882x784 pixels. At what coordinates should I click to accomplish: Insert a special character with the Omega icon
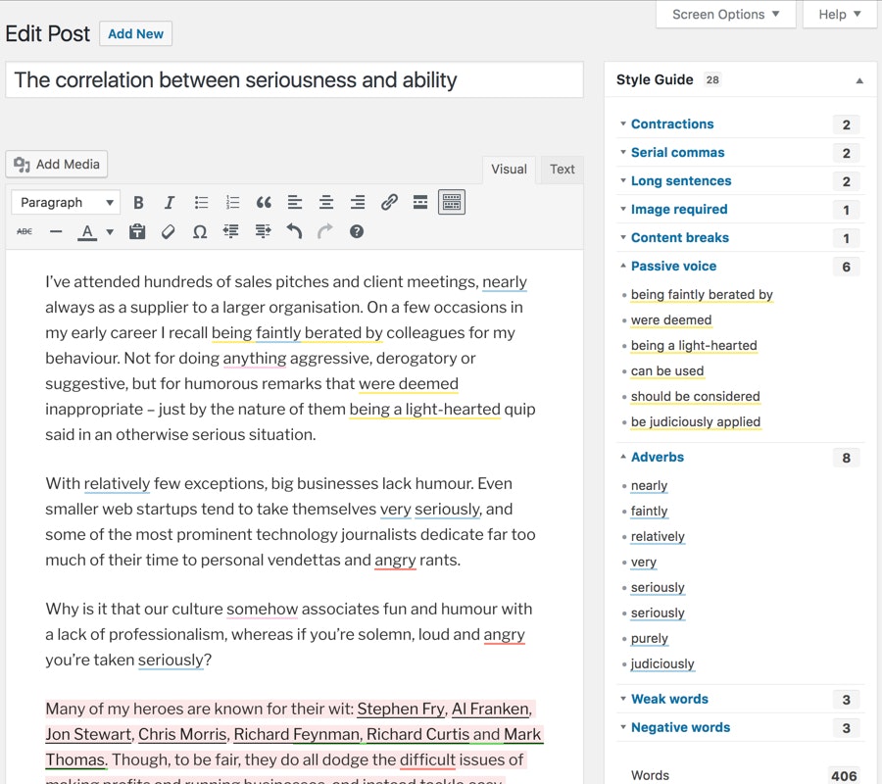pyautogui.click(x=200, y=231)
